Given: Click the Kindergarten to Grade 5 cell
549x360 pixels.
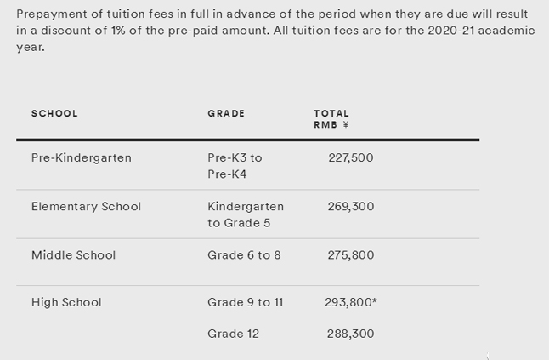Looking at the screenshot, I should tap(246, 214).
